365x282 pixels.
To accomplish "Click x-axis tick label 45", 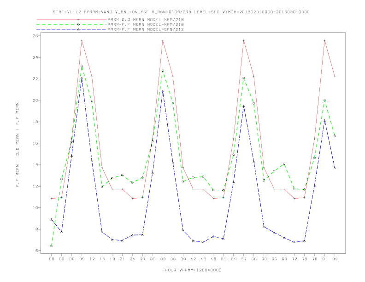I will (203, 259).
